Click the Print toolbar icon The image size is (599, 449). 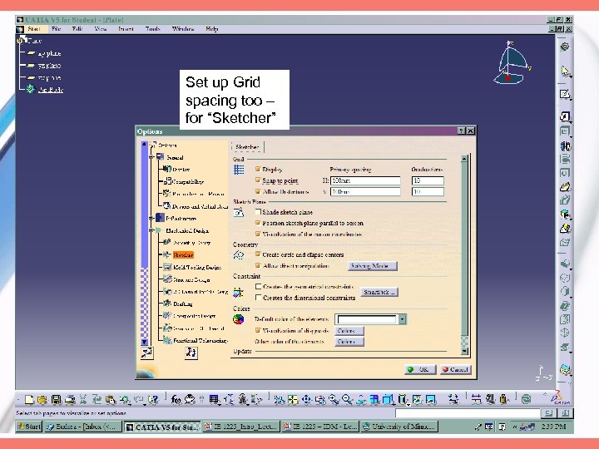70,399
